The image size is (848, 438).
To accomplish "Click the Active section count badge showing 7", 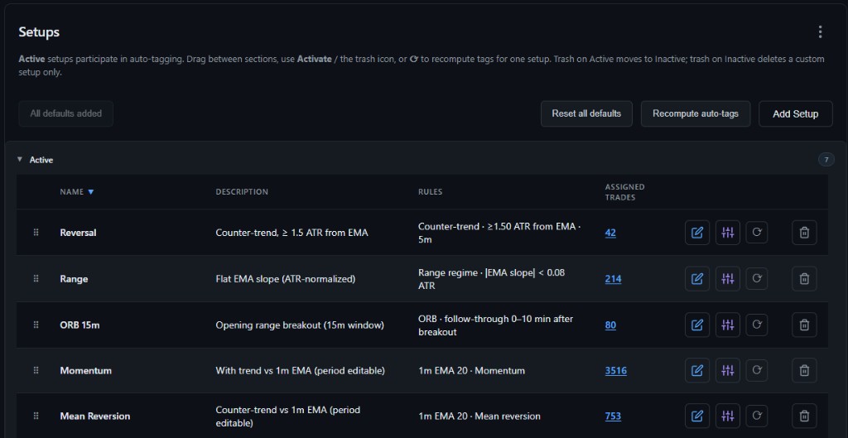I will coord(826,160).
